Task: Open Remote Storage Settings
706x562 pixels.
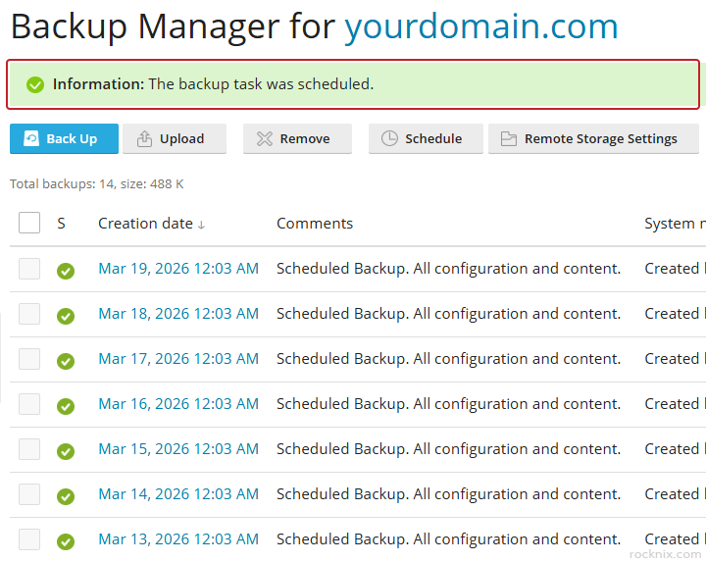Action: click(593, 139)
